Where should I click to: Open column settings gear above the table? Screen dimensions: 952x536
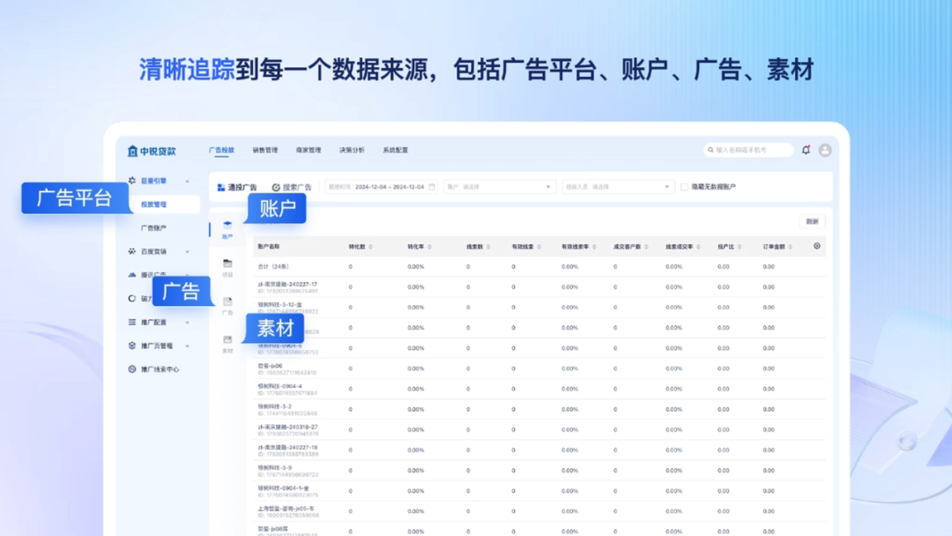point(818,245)
